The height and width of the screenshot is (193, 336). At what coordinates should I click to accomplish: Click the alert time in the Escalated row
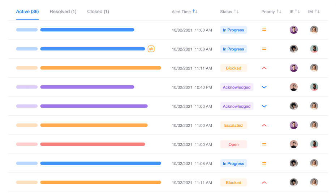pyautogui.click(x=192, y=126)
